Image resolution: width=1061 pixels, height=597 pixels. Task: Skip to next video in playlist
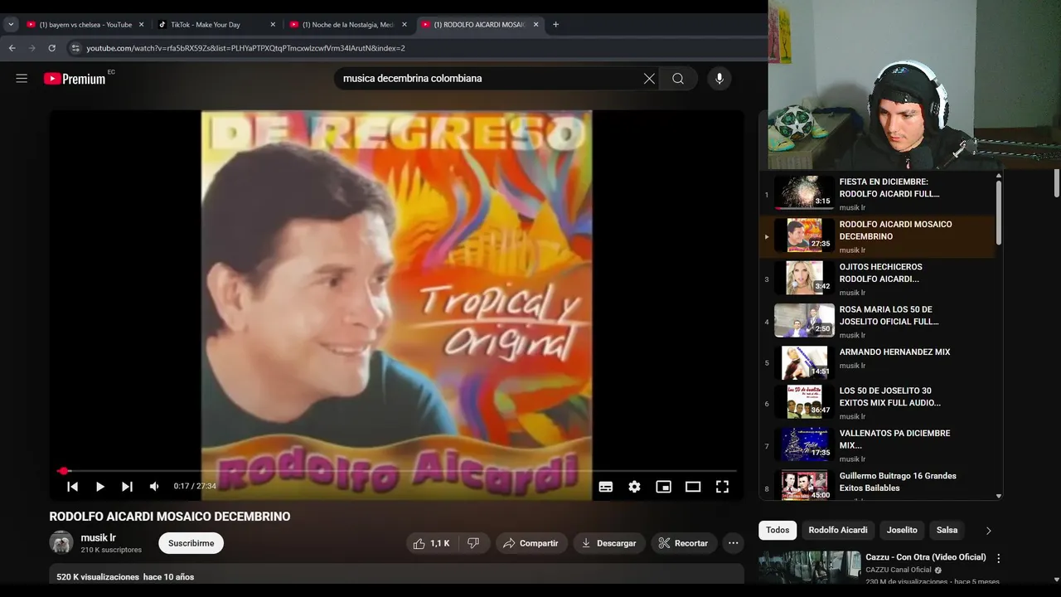[x=127, y=487]
